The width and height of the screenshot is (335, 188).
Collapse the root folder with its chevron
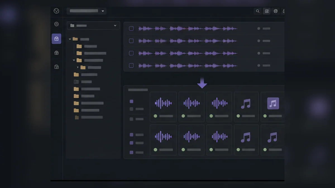coord(70,39)
